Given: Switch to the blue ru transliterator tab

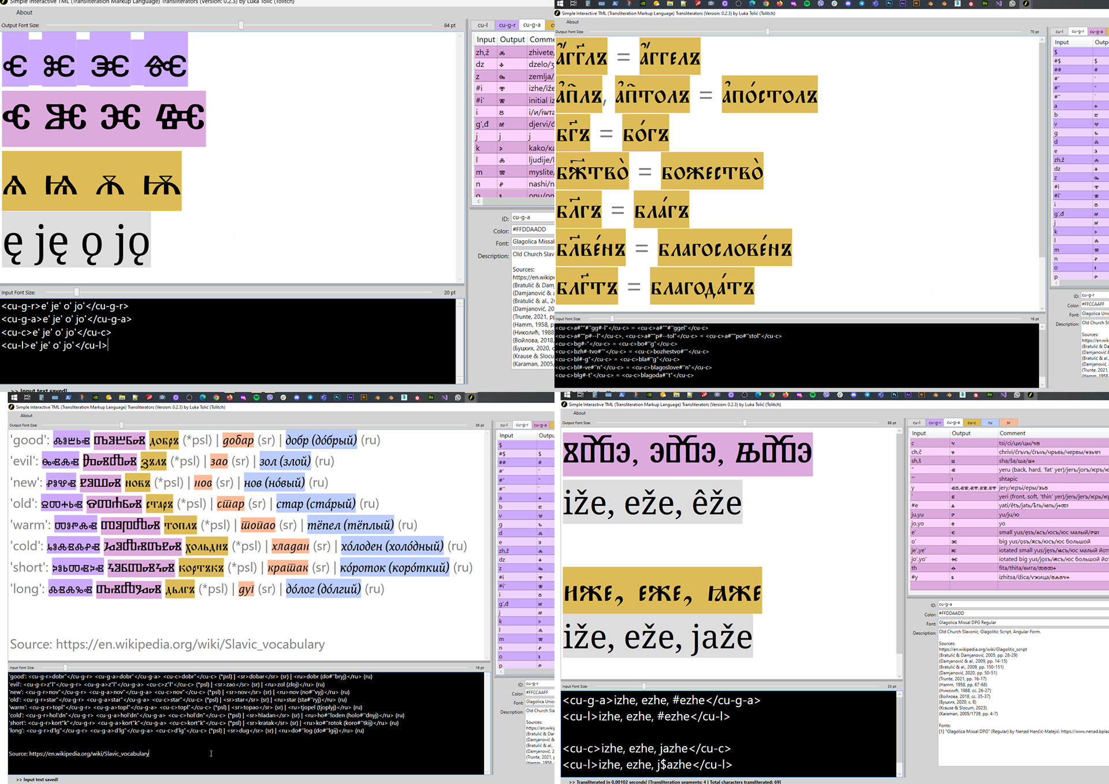Looking at the screenshot, I should [x=990, y=423].
